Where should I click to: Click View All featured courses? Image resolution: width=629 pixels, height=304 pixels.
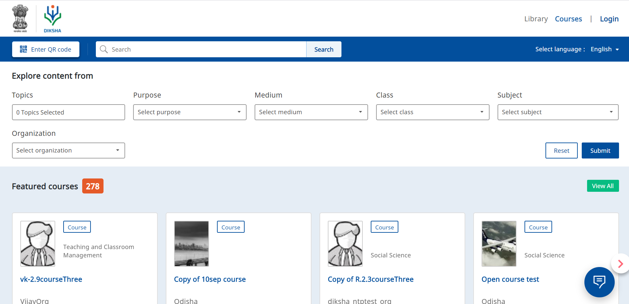(602, 186)
